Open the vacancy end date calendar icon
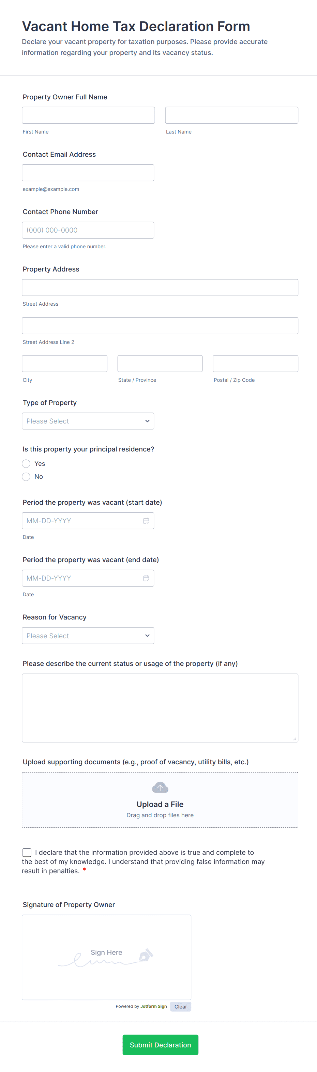The height and width of the screenshot is (1072, 317). 146,578
